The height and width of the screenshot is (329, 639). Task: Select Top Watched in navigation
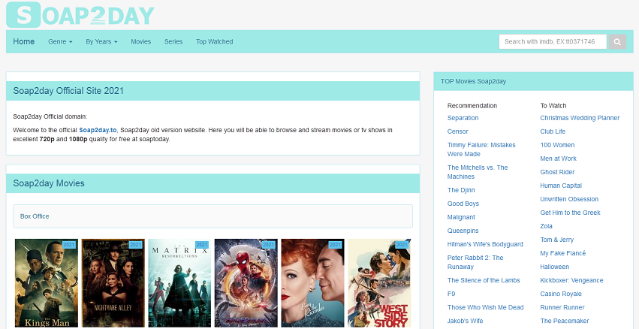coord(214,41)
